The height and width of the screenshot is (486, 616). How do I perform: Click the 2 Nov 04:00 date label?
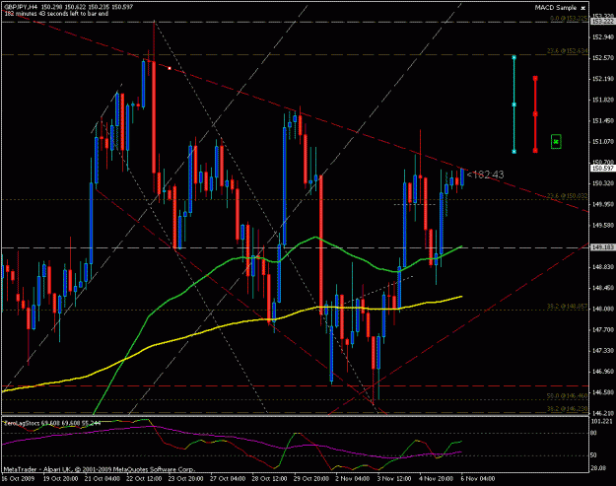point(353,479)
